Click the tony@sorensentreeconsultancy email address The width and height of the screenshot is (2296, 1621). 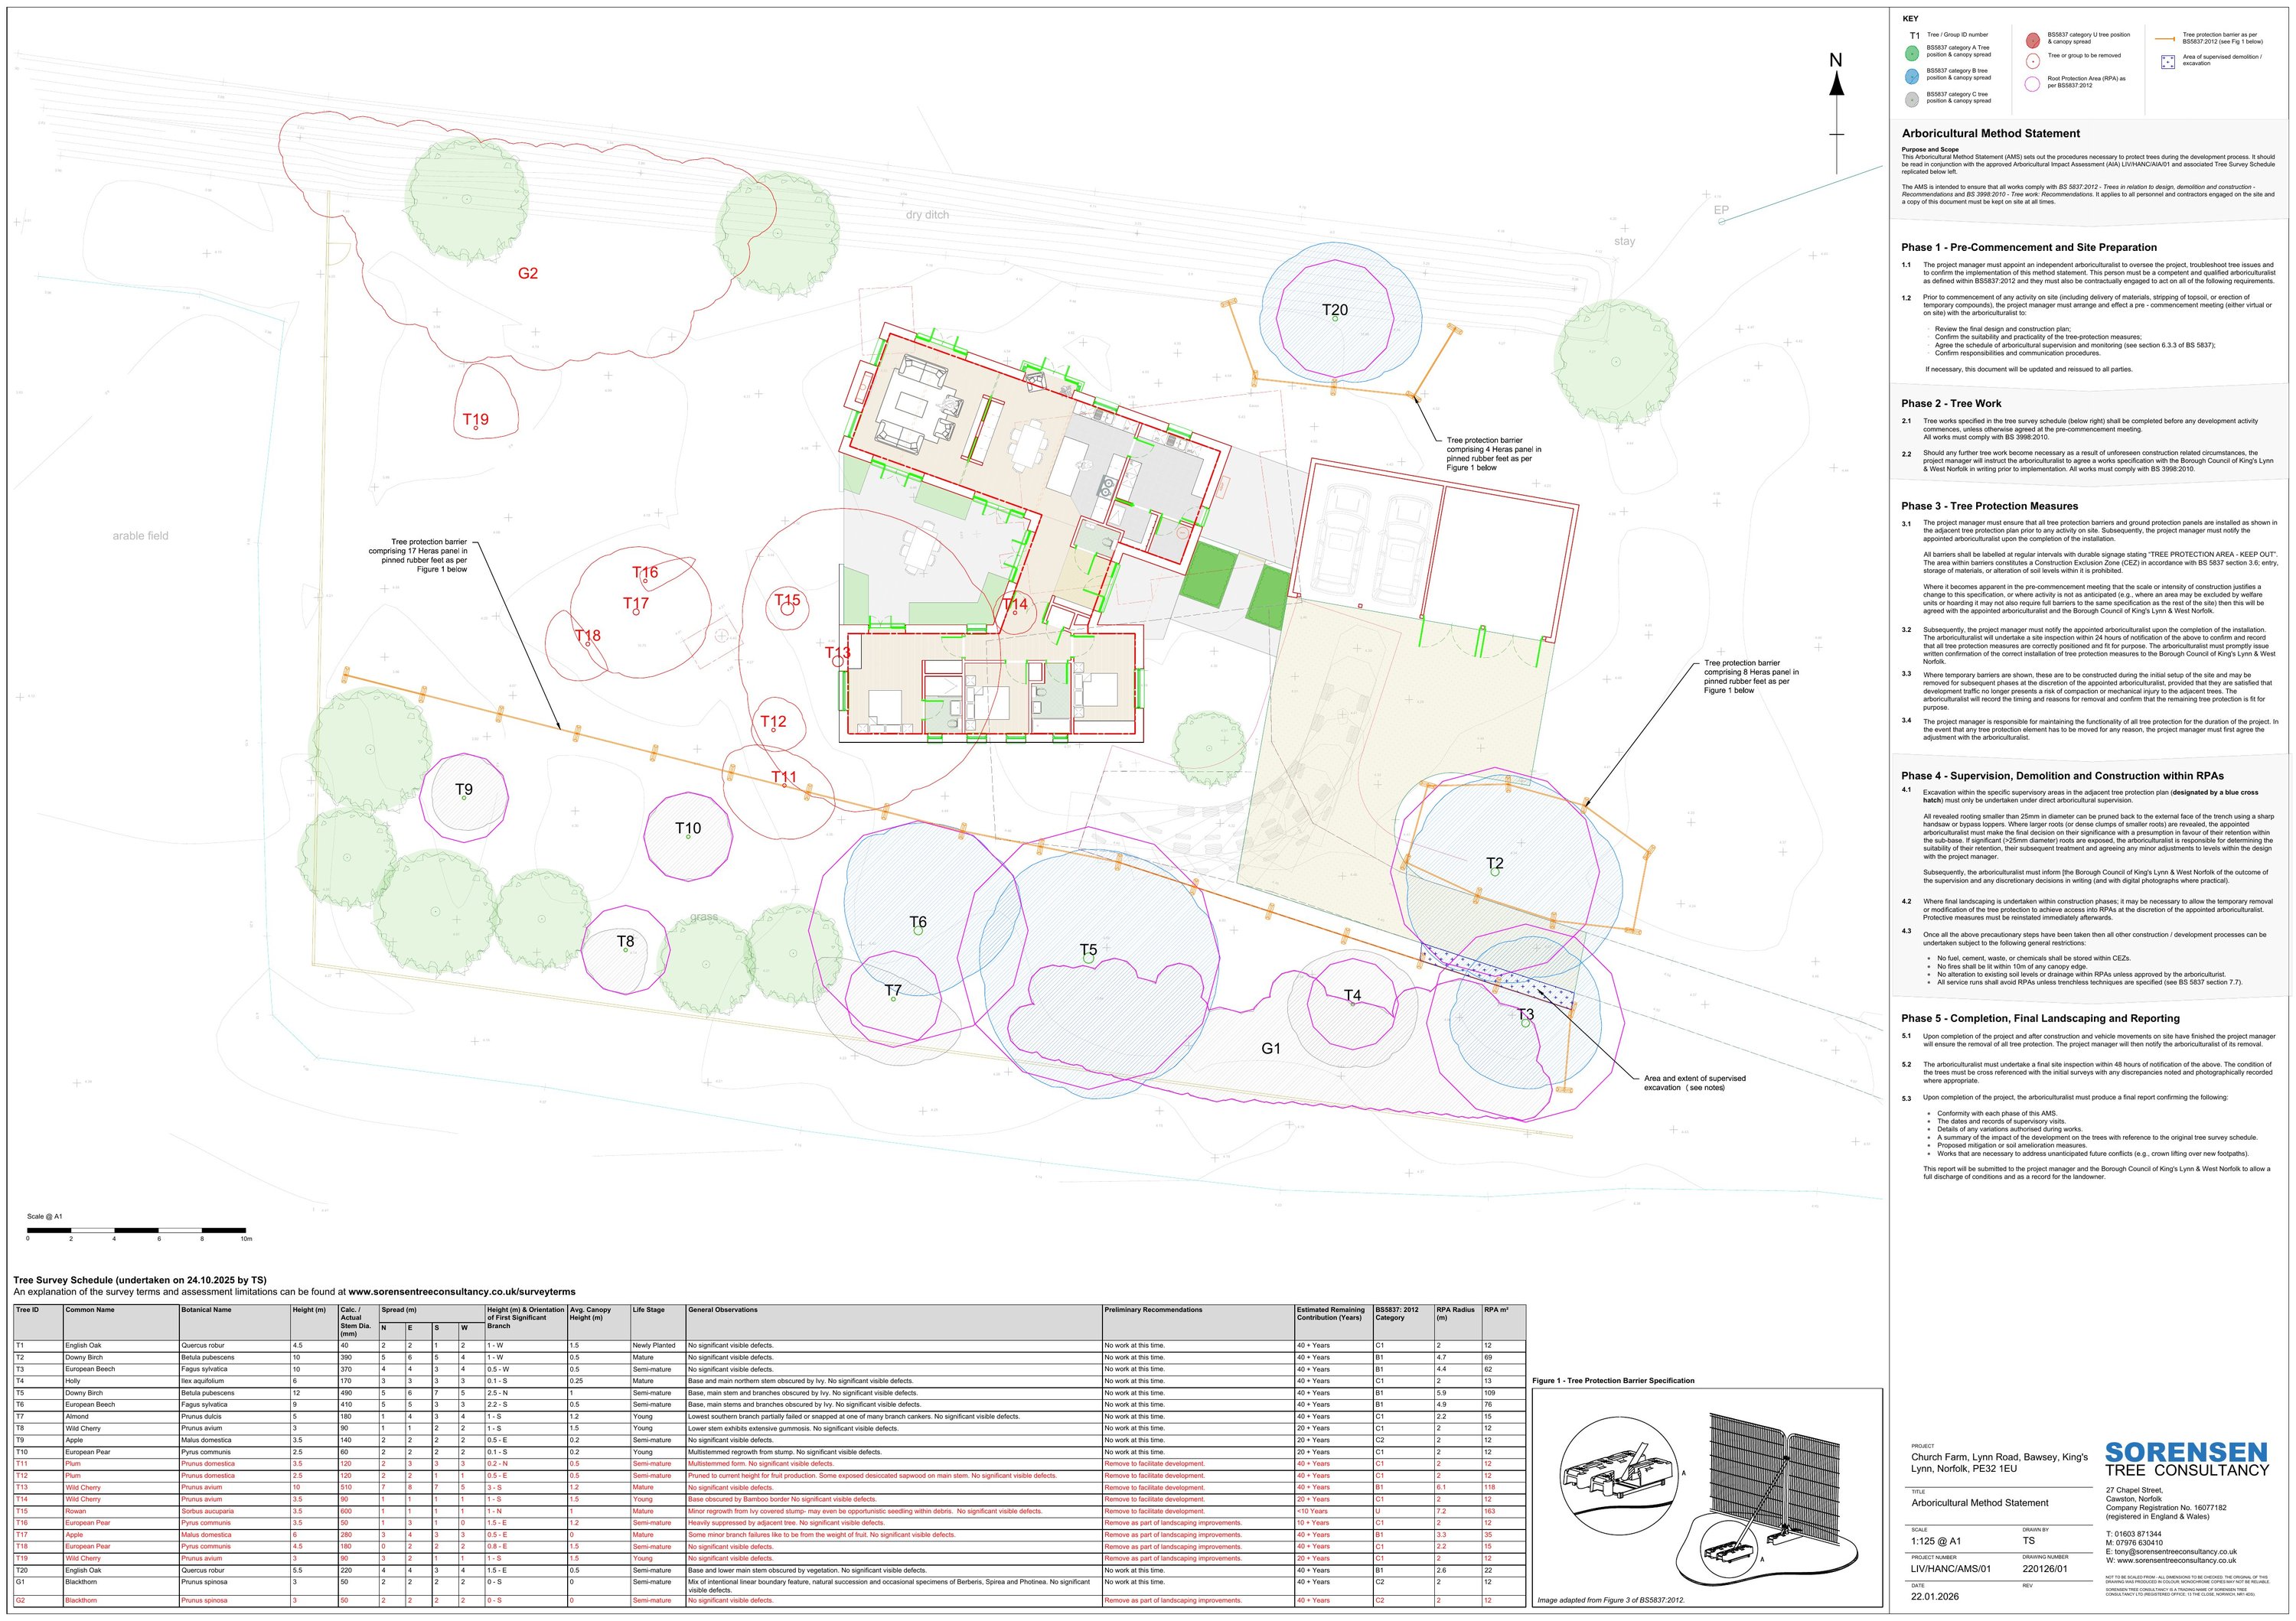[2174, 1552]
